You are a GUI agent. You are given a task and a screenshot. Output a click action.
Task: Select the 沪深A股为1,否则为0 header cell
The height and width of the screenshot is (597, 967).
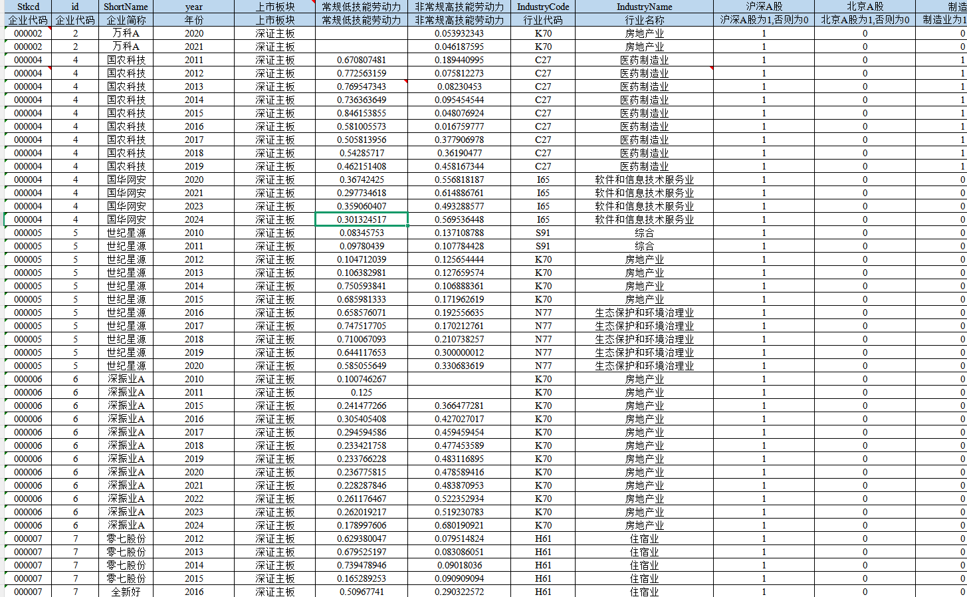pos(764,20)
